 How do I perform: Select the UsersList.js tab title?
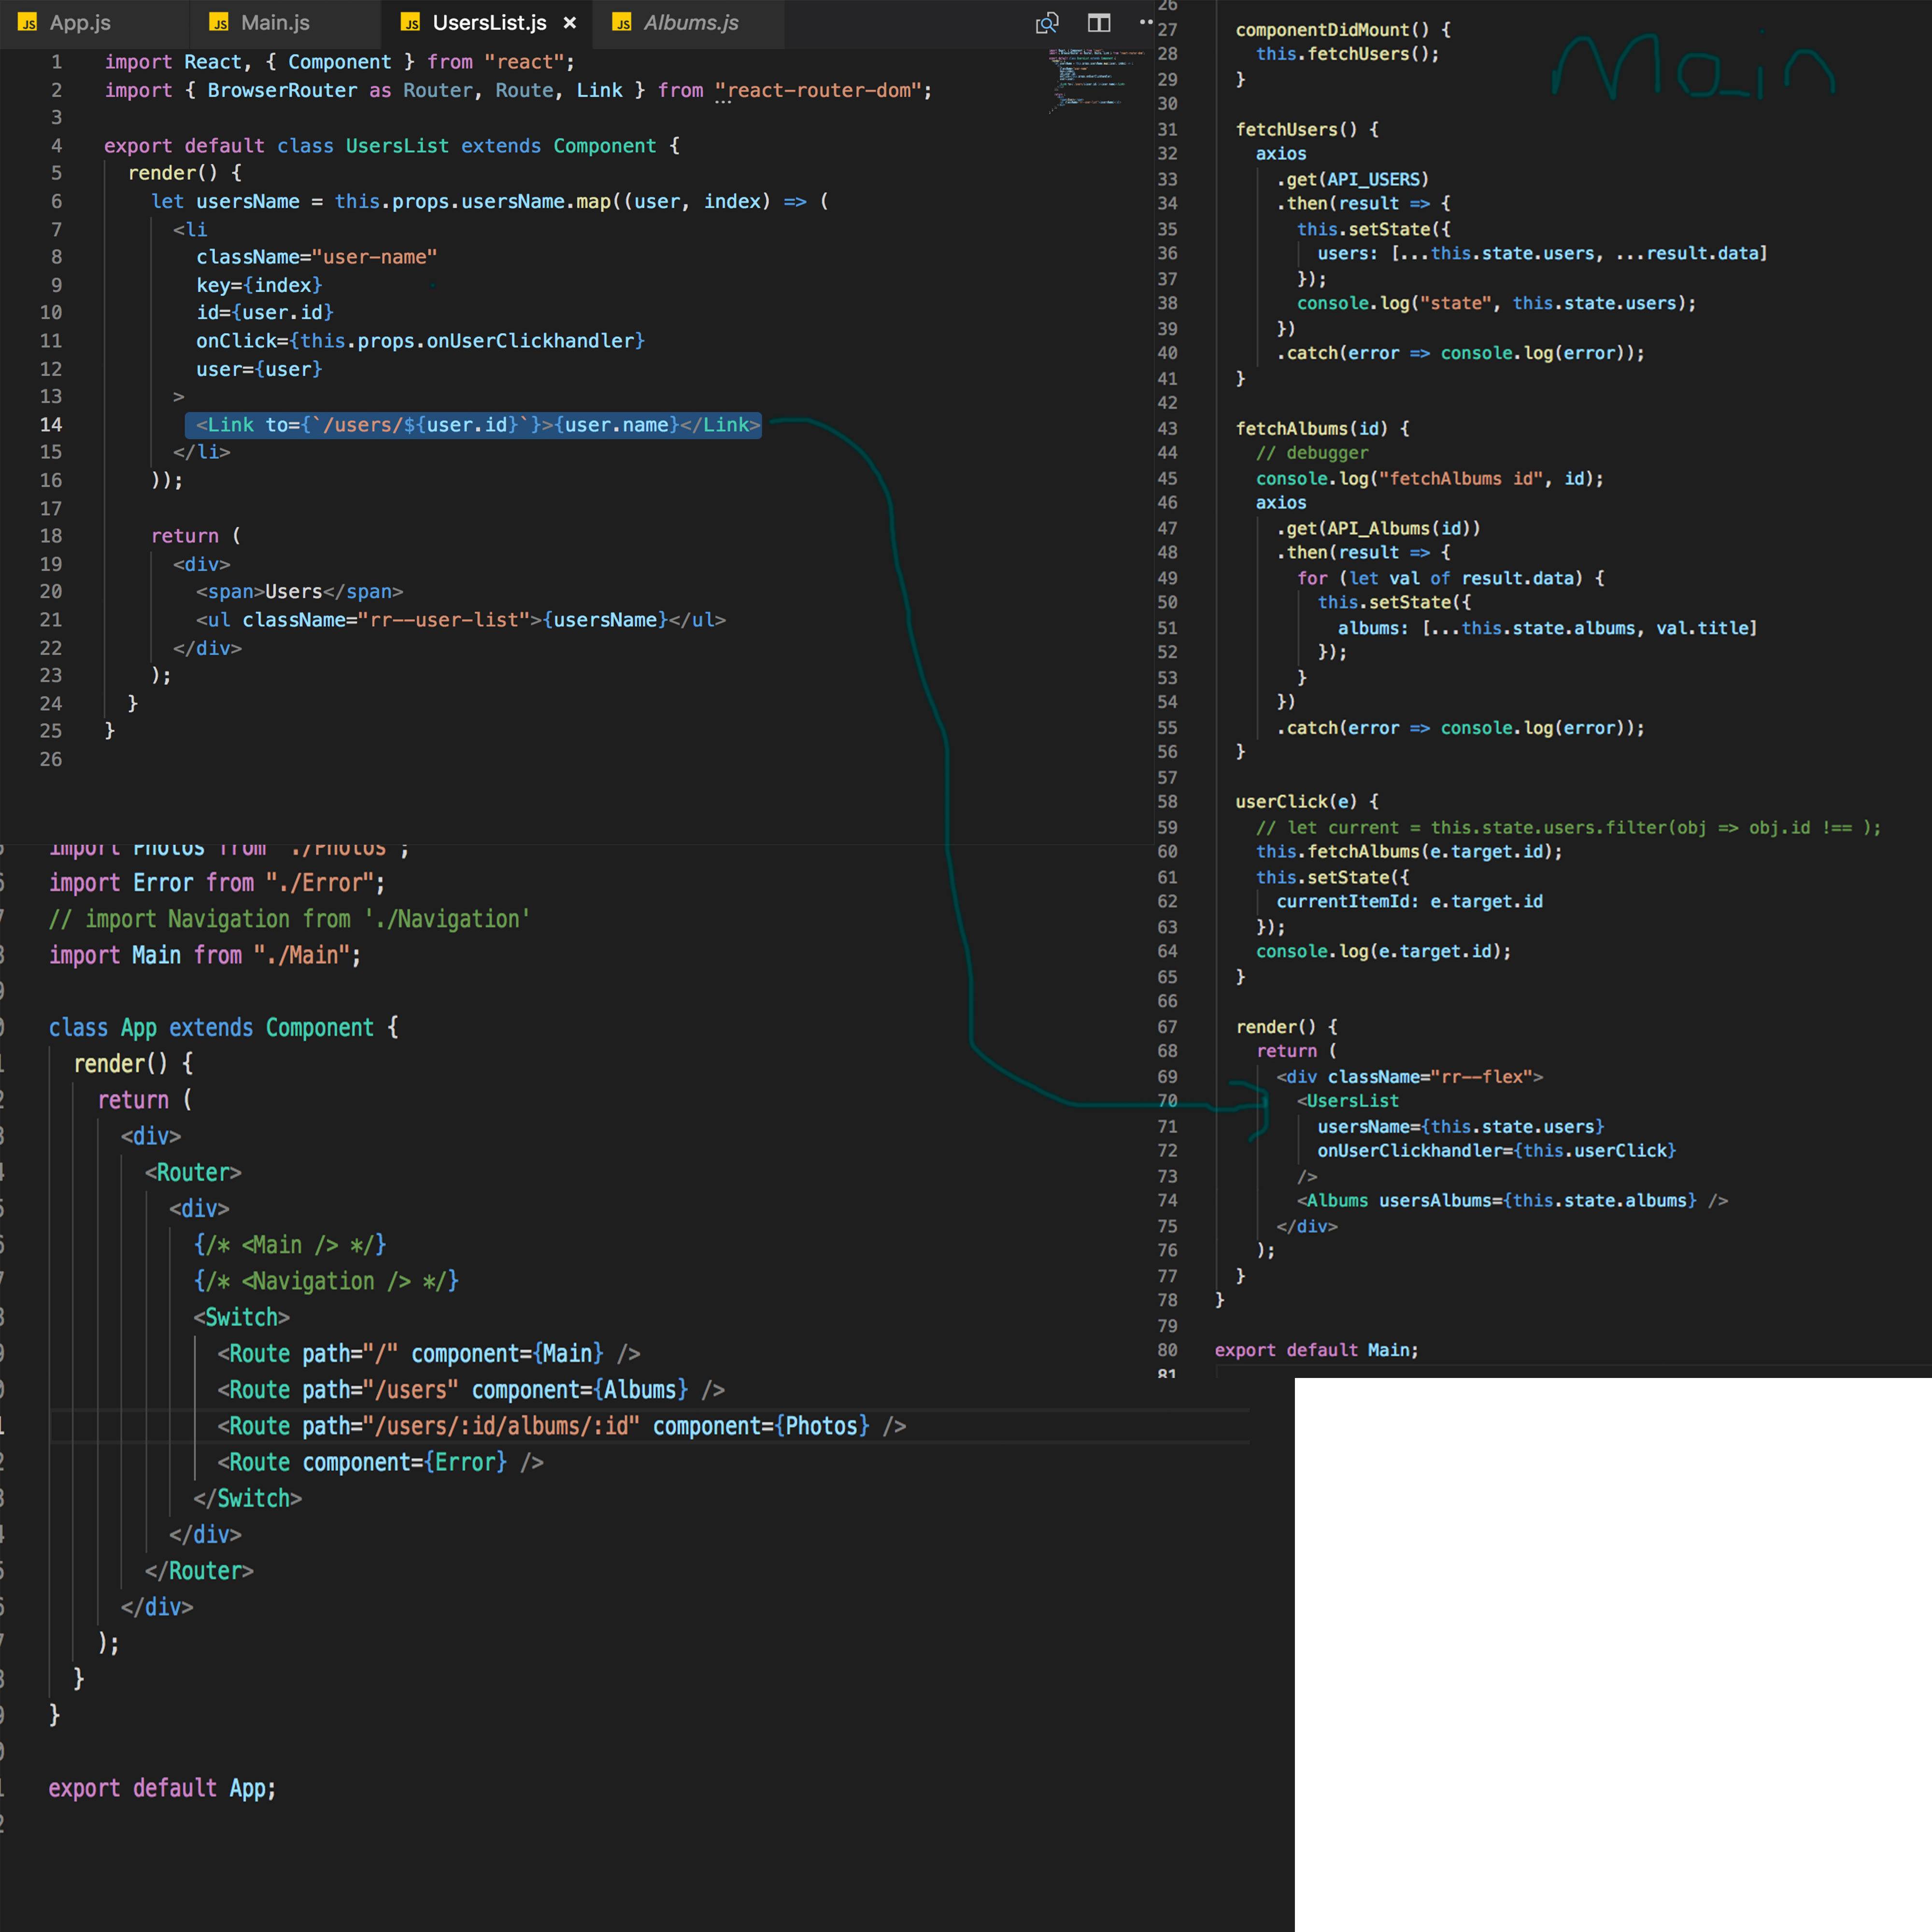489,23
